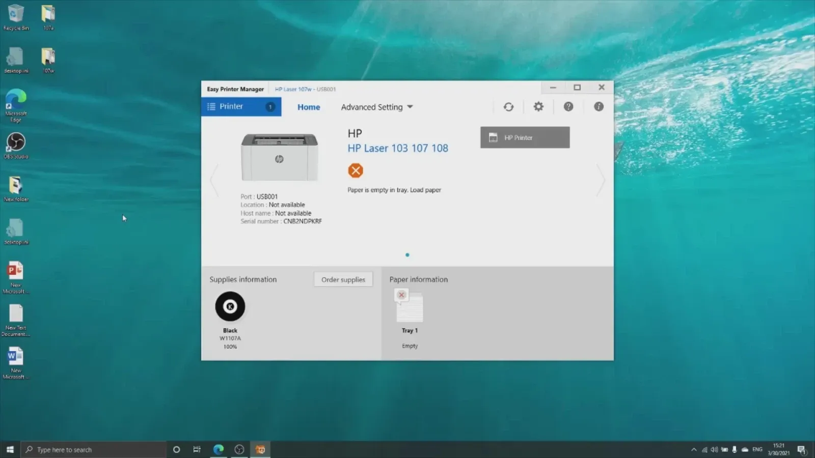The height and width of the screenshot is (458, 815).
Task: Maximize the Easy Printer Manager window
Action: 577,88
